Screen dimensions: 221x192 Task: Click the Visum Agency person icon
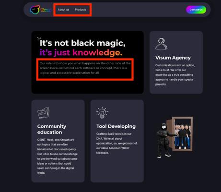coord(162,44)
